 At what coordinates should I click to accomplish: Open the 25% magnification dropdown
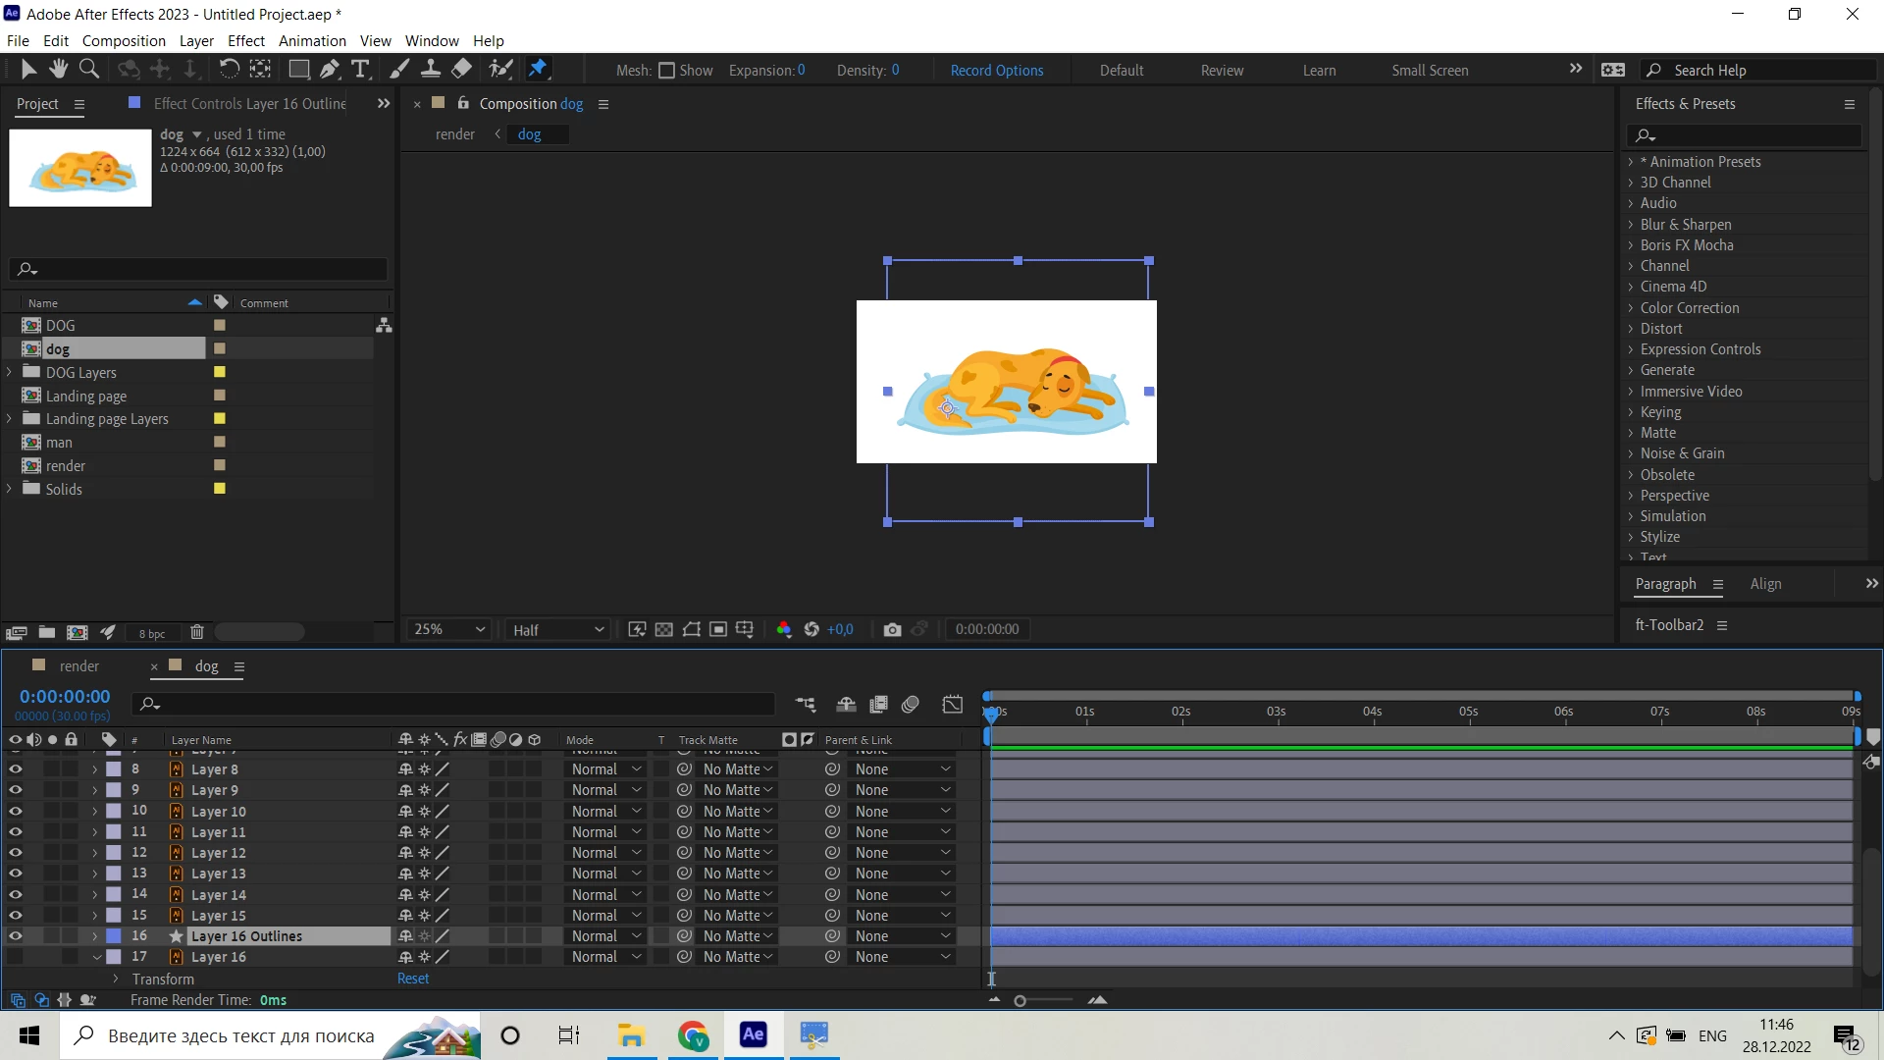449,630
